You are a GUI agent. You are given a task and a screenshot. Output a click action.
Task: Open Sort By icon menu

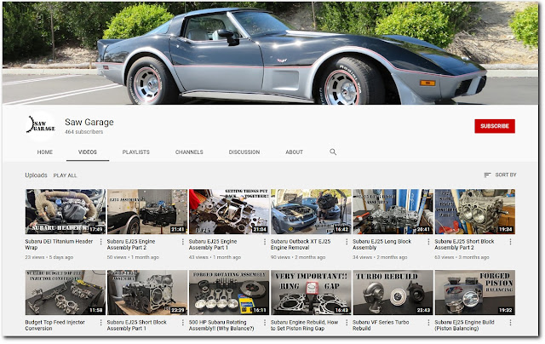(487, 175)
